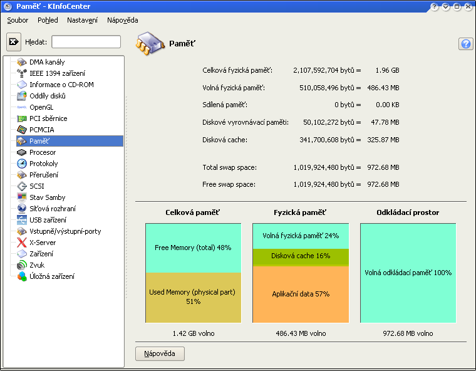Click the help question mark icon
The height and width of the screenshot is (371, 476).
pyautogui.click(x=465, y=44)
